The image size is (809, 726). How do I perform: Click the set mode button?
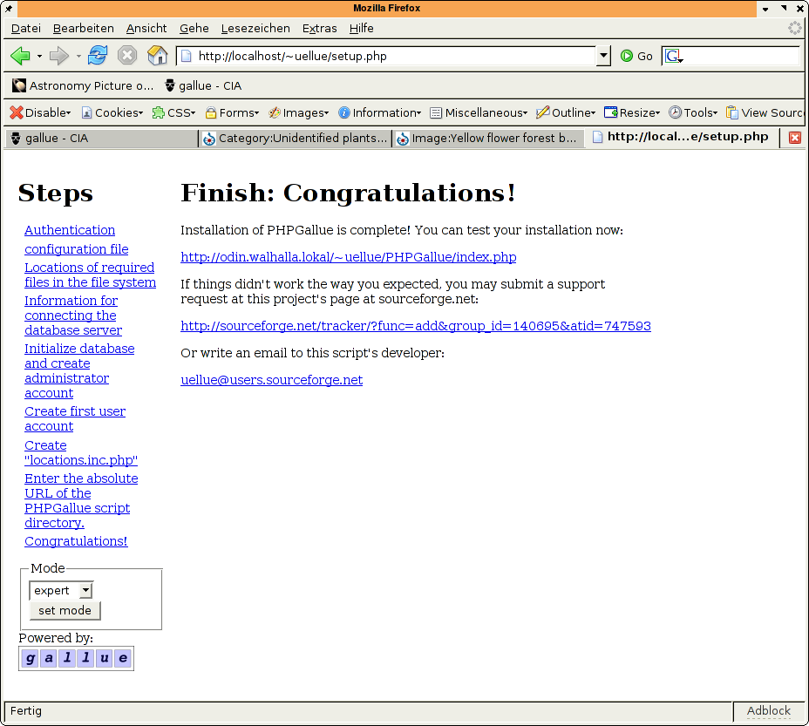click(65, 611)
